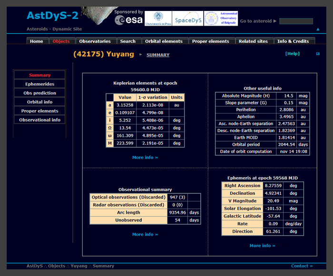The image size is (333, 276).
Task: Open the Orbital elements tab
Action: pyautogui.click(x=164, y=41)
